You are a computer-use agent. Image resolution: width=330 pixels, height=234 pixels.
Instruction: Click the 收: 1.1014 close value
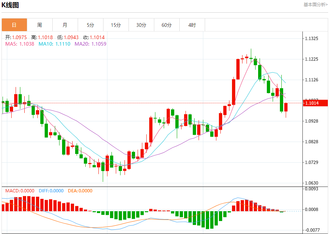pos(94,37)
